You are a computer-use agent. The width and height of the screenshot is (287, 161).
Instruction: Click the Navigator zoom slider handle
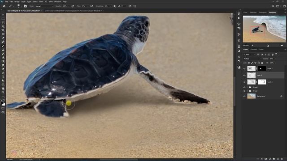click(x=268, y=46)
